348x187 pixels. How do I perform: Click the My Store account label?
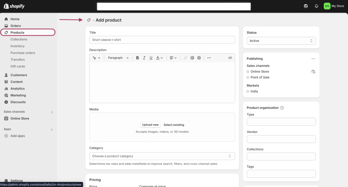[337, 6]
